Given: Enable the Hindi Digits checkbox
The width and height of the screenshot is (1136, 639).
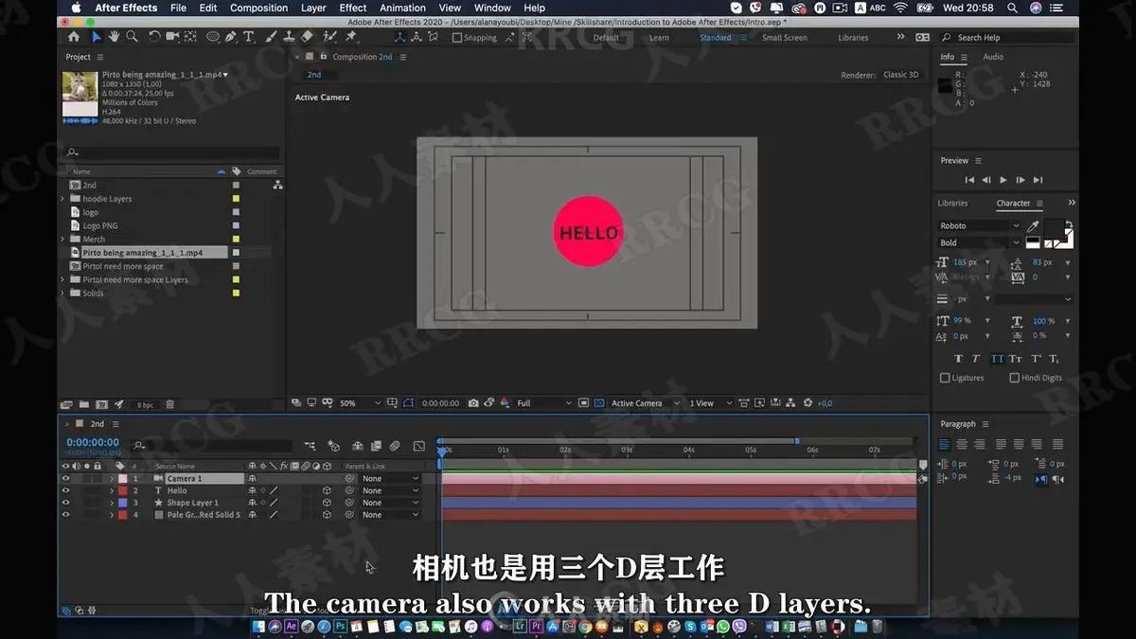Looking at the screenshot, I should [1014, 378].
